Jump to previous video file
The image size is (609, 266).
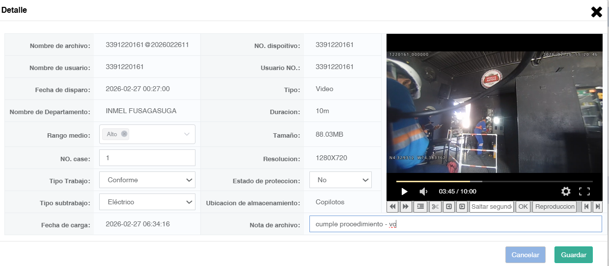586,207
